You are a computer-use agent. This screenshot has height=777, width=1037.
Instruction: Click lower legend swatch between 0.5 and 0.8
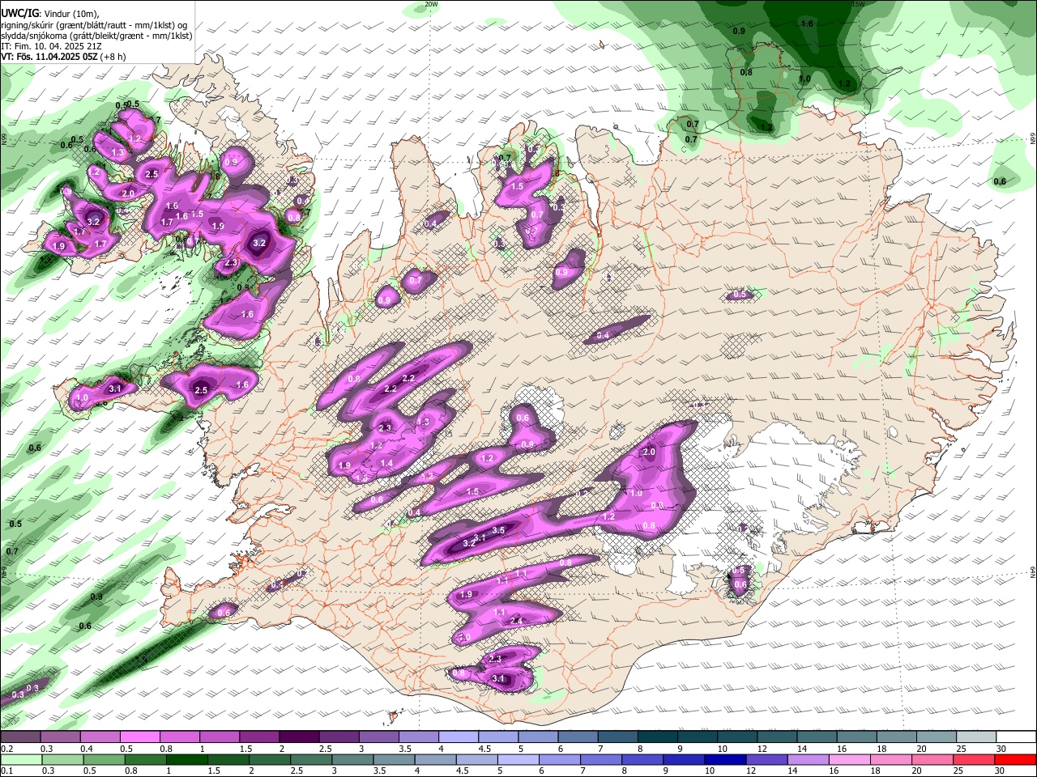[x=103, y=759]
